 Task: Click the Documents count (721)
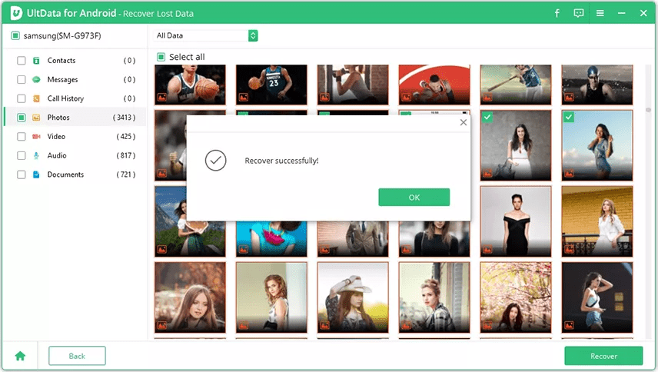click(126, 174)
